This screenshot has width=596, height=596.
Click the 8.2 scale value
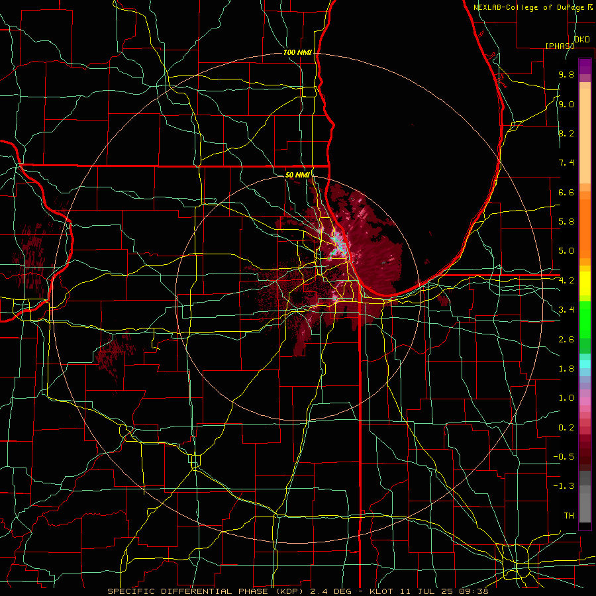pos(566,133)
